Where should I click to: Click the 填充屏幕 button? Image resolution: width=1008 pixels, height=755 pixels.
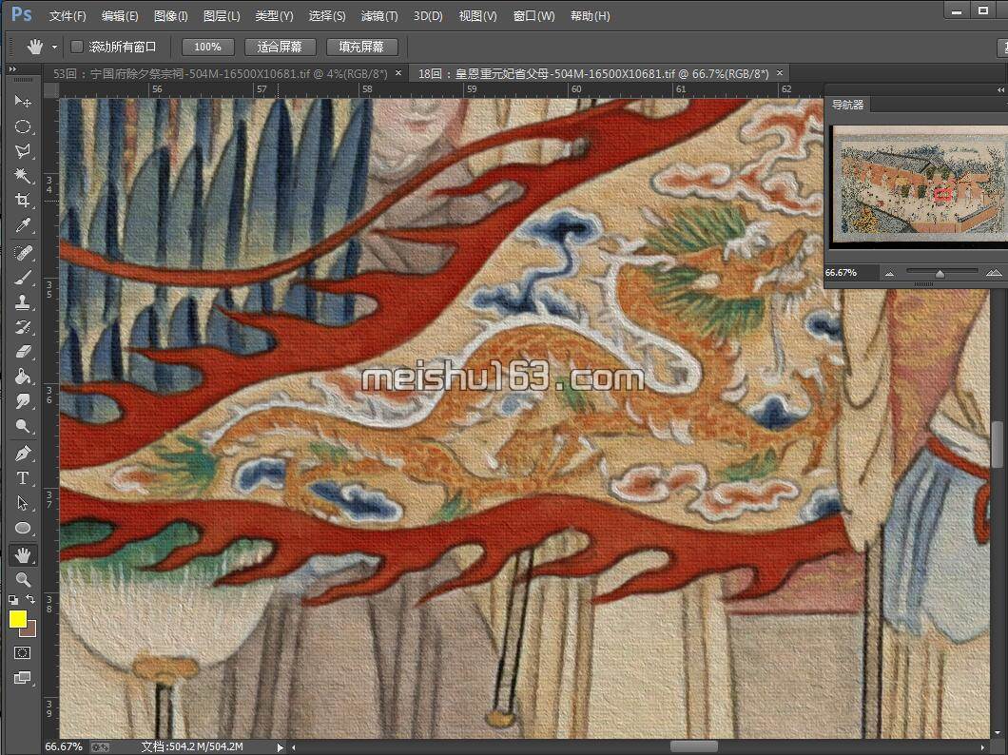pos(361,47)
